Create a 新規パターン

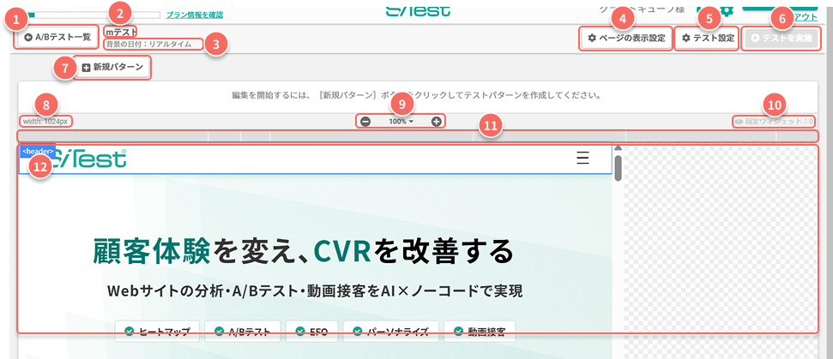tap(112, 68)
